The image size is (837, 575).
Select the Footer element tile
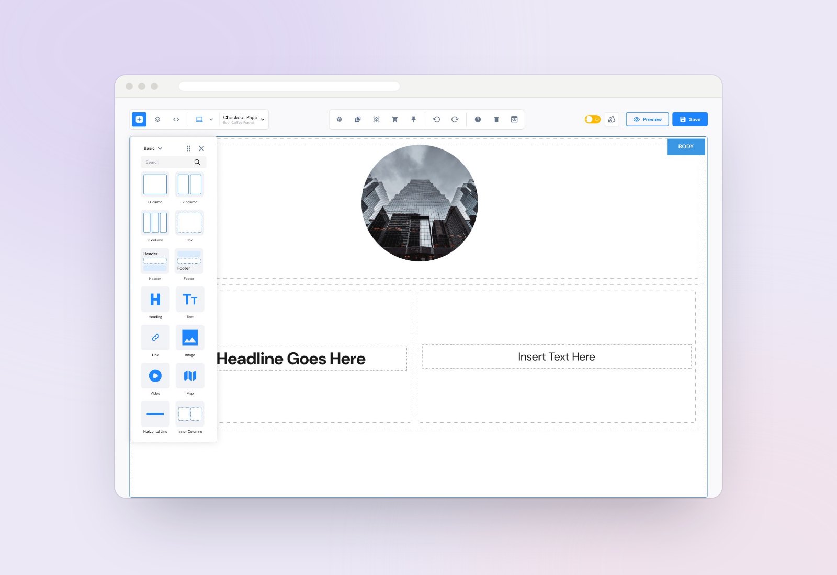click(189, 261)
